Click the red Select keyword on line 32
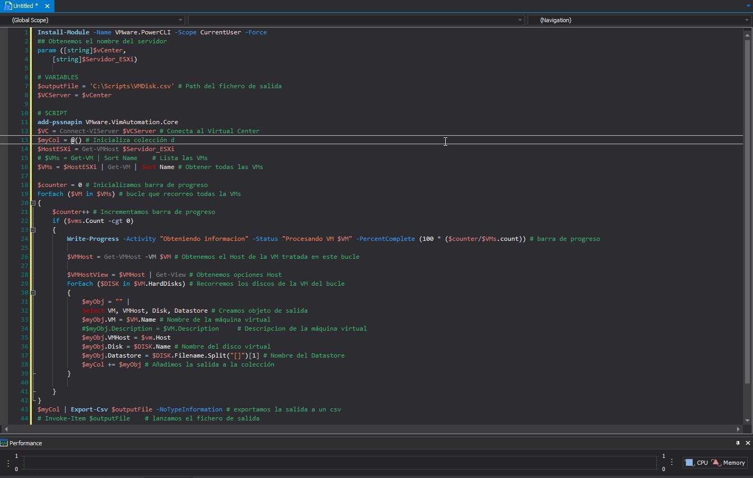This screenshot has width=753, height=478. coord(93,311)
